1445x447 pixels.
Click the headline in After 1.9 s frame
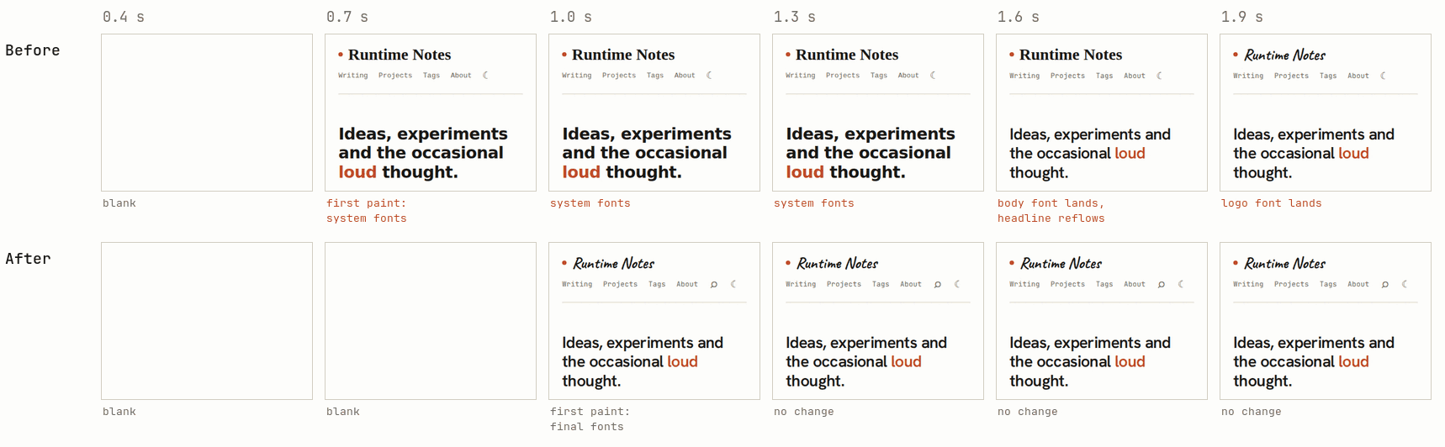click(x=1314, y=362)
